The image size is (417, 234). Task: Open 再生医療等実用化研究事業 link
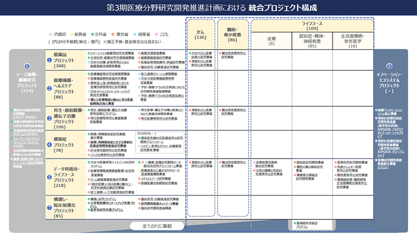159,119
